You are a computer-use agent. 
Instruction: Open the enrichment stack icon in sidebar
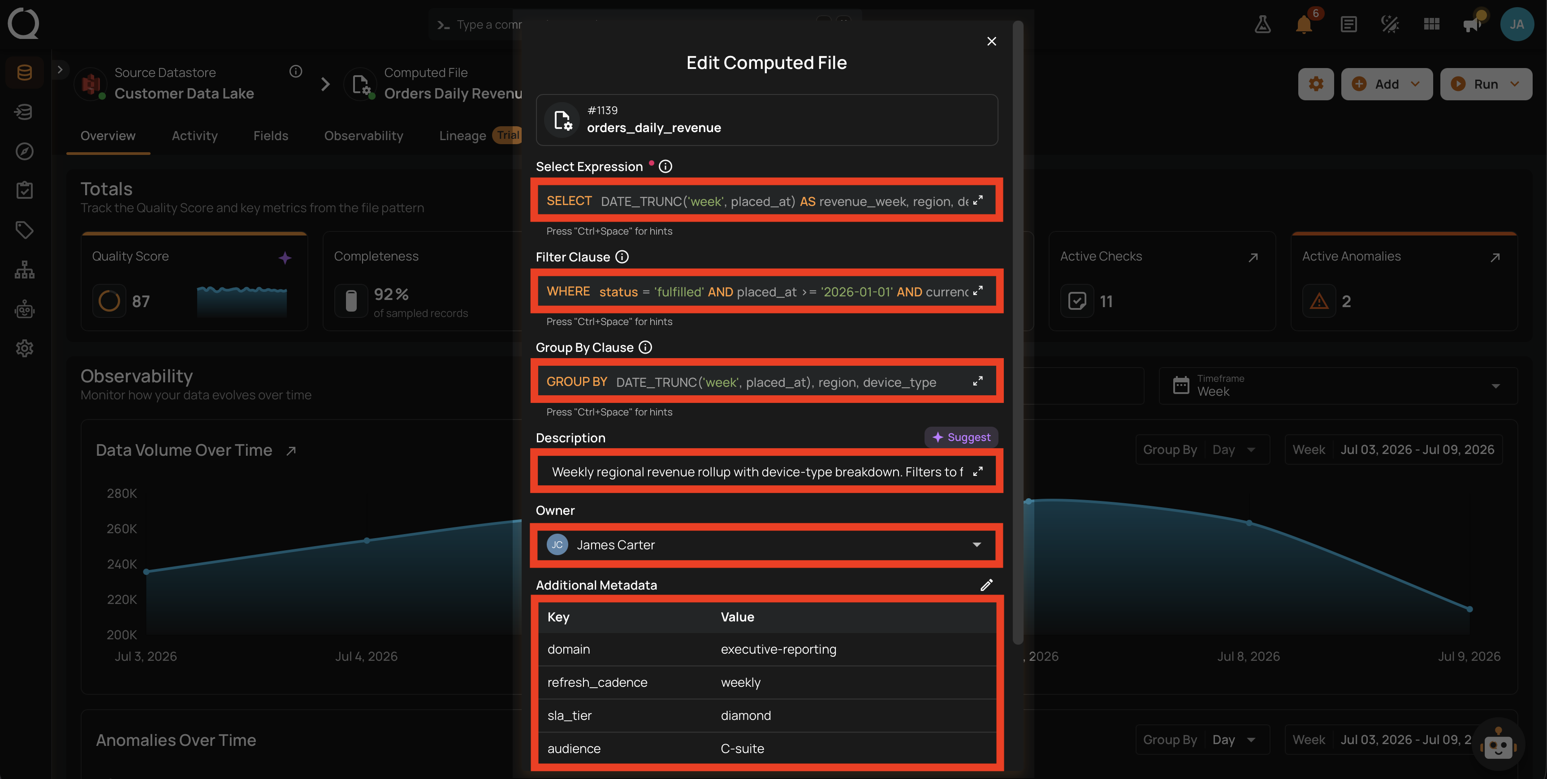click(x=25, y=111)
